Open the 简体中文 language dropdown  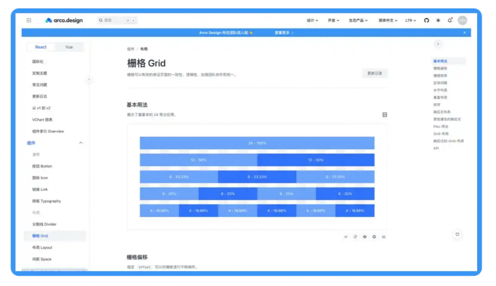pos(388,20)
